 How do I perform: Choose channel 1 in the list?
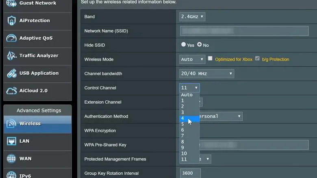(189, 100)
